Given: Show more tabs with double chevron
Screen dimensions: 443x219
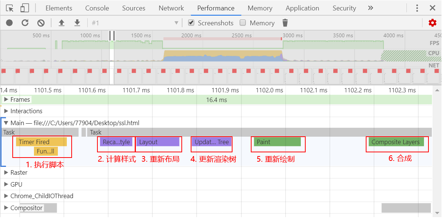Looking at the screenshot, I should pos(370,8).
